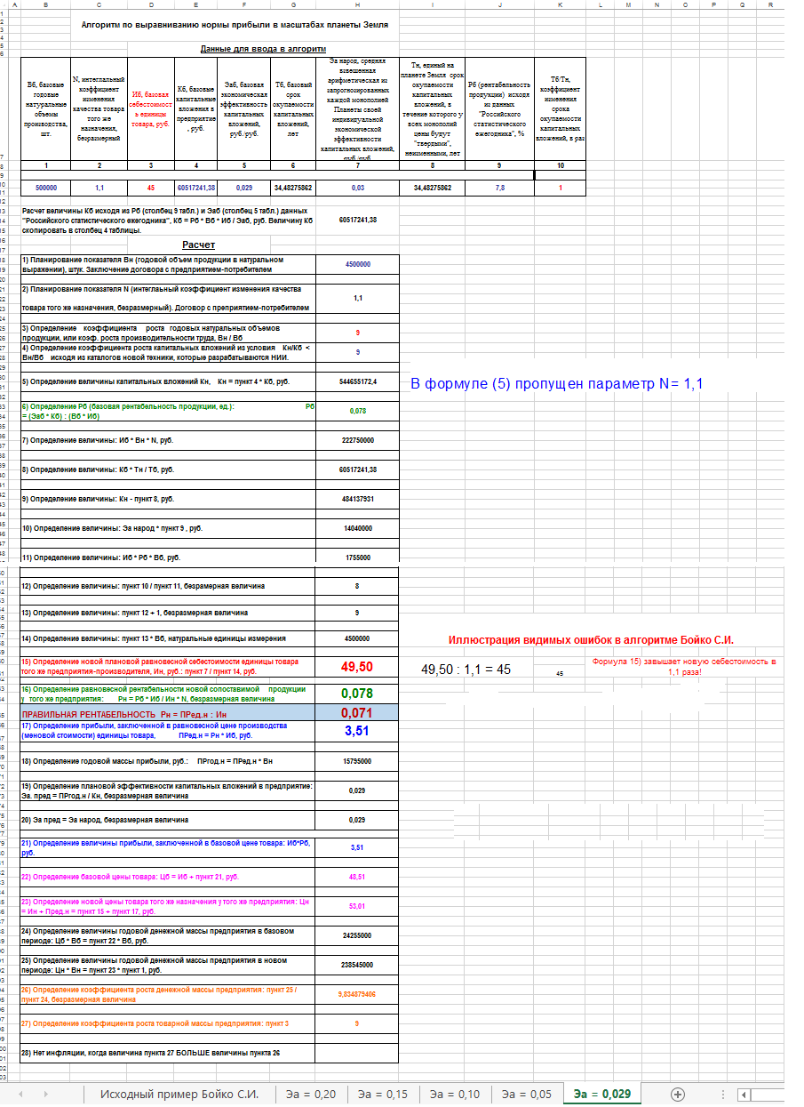Select the 238545000 value in step 25
Viewport: 804px width, 1107px height.
357,965
